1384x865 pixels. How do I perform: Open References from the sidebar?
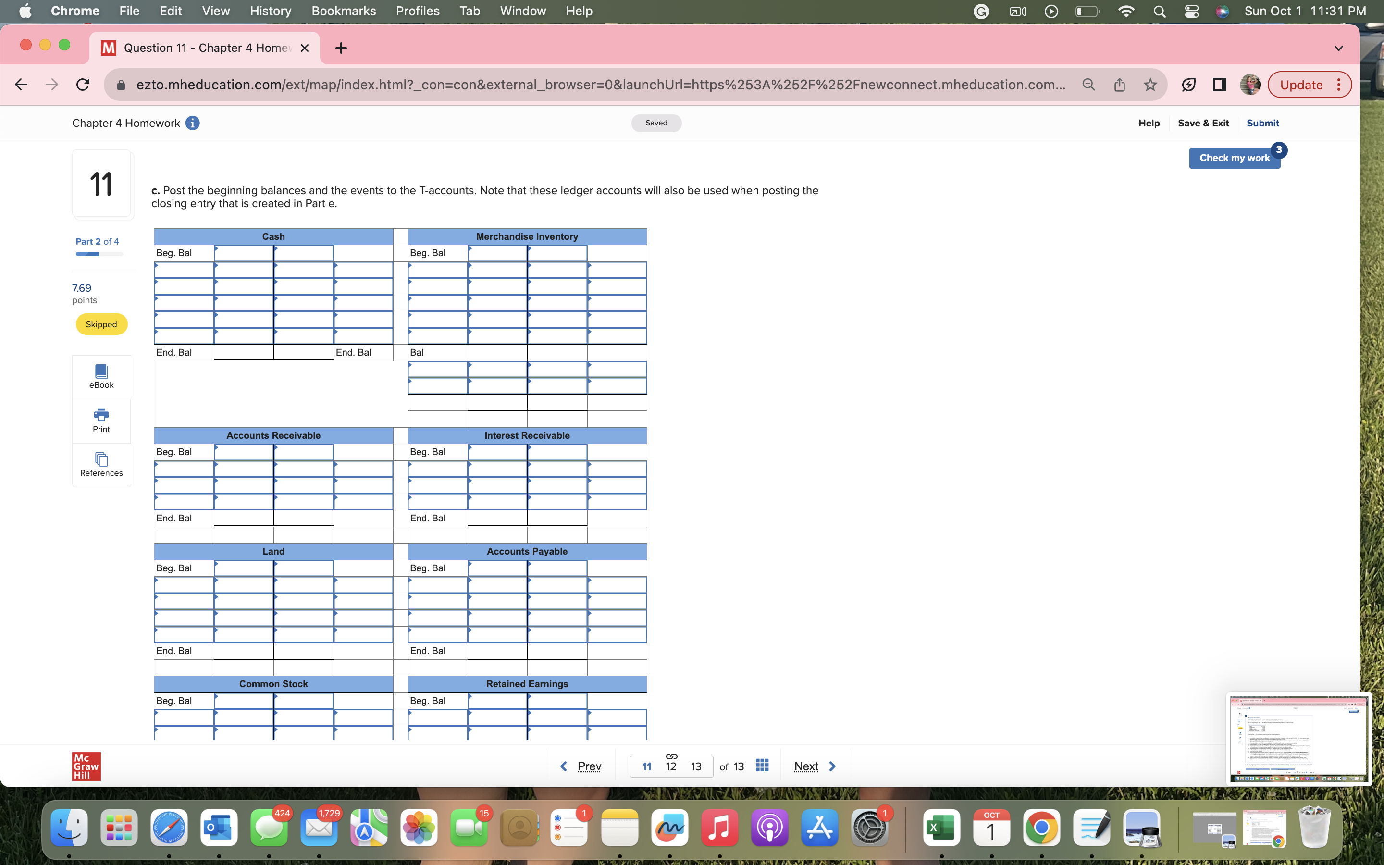101,464
